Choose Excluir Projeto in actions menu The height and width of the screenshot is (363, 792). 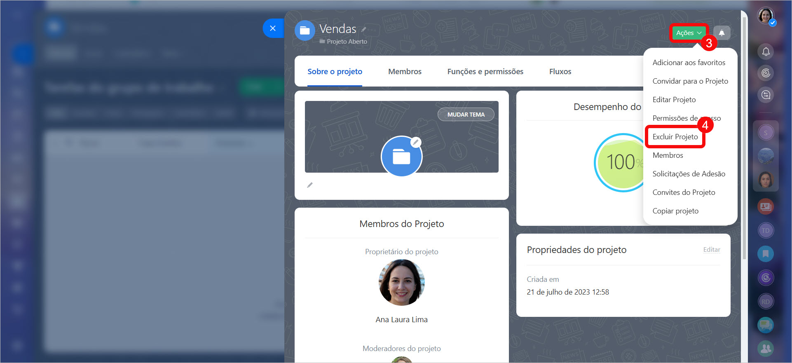click(675, 137)
